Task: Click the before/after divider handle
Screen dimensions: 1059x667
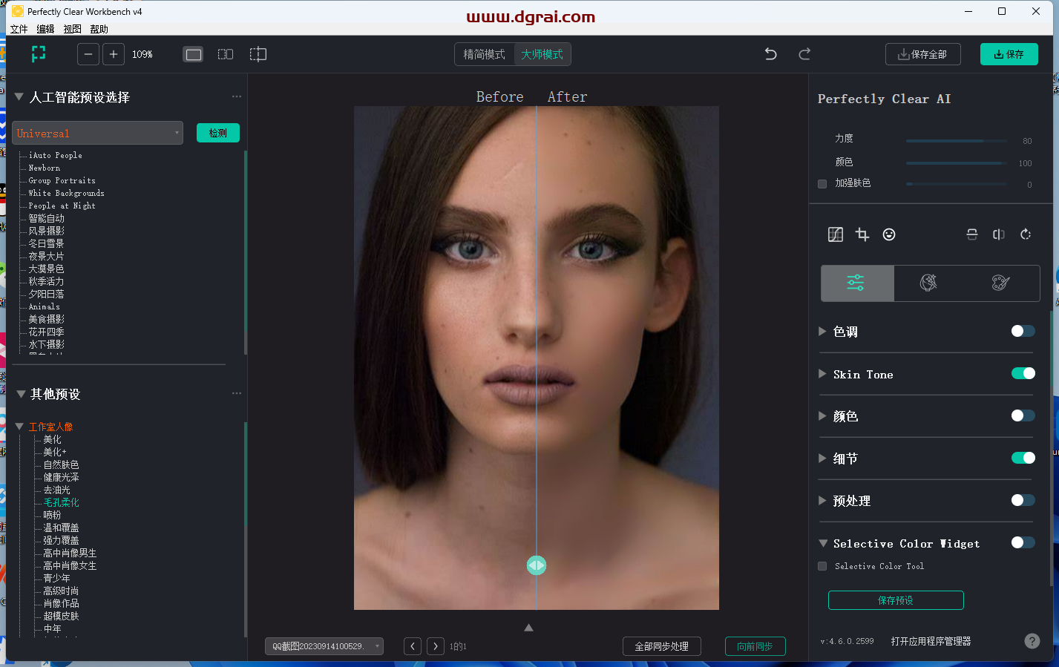Action: (x=537, y=565)
